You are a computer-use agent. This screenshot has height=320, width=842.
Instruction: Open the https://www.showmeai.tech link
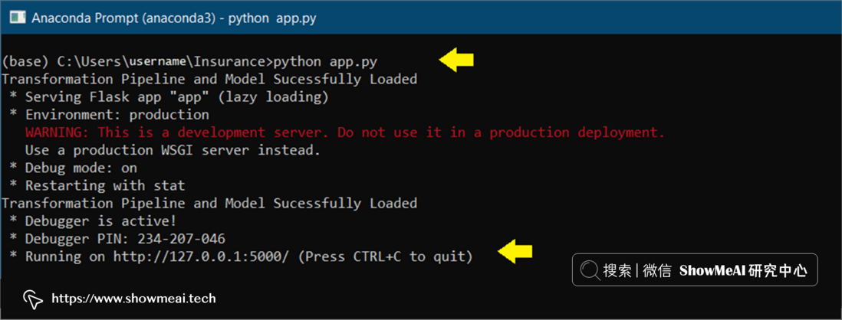pyautogui.click(x=133, y=299)
